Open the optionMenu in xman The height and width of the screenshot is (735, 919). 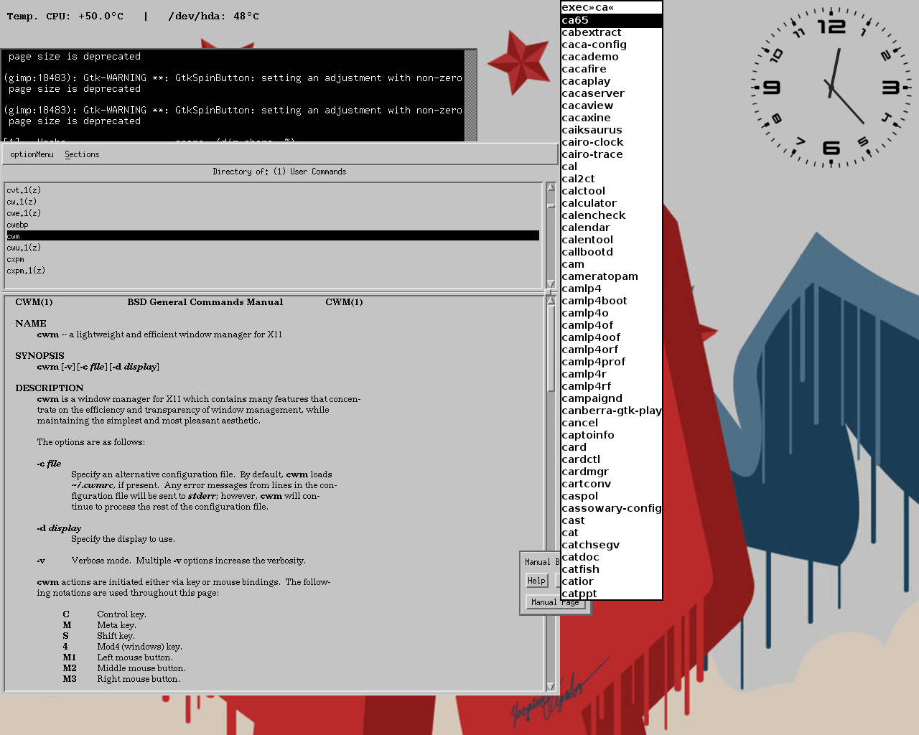point(32,154)
